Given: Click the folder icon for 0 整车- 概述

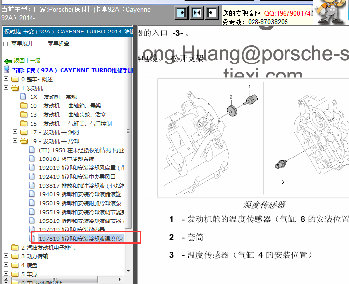Looking at the screenshot, I should [x=15, y=79].
